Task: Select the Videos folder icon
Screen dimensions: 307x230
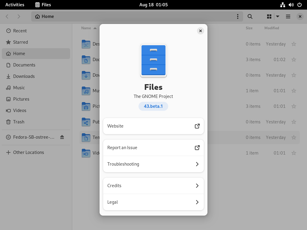Action: (x=86, y=153)
